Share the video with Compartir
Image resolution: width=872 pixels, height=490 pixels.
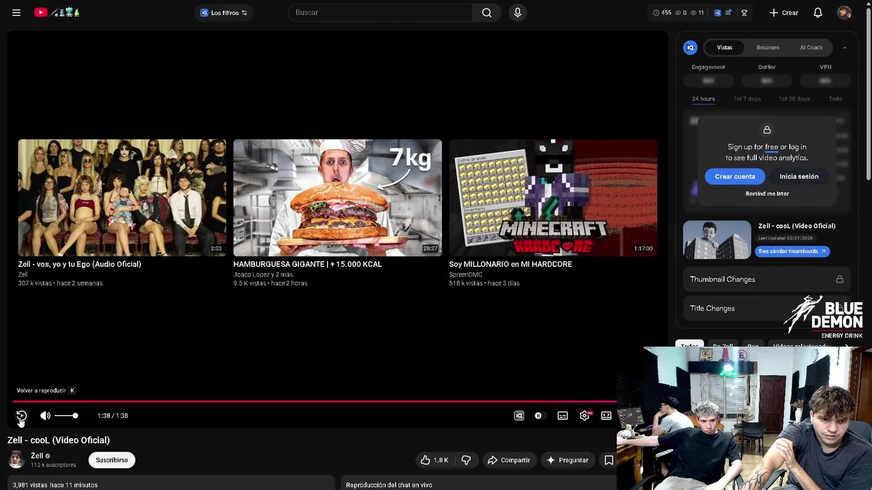click(x=508, y=460)
